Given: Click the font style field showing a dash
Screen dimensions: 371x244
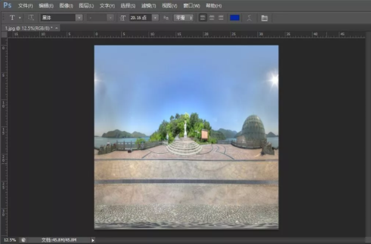Looking at the screenshot, I should pyautogui.click(x=97, y=18).
